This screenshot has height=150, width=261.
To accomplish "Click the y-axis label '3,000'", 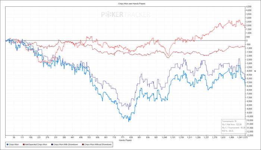I will [x=249, y=18].
